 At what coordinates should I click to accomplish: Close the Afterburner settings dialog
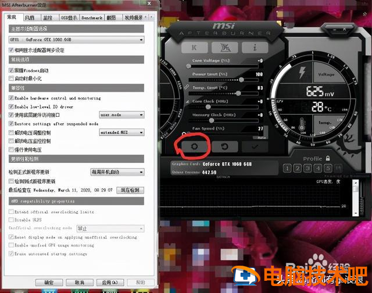pyautogui.click(x=149, y=3)
